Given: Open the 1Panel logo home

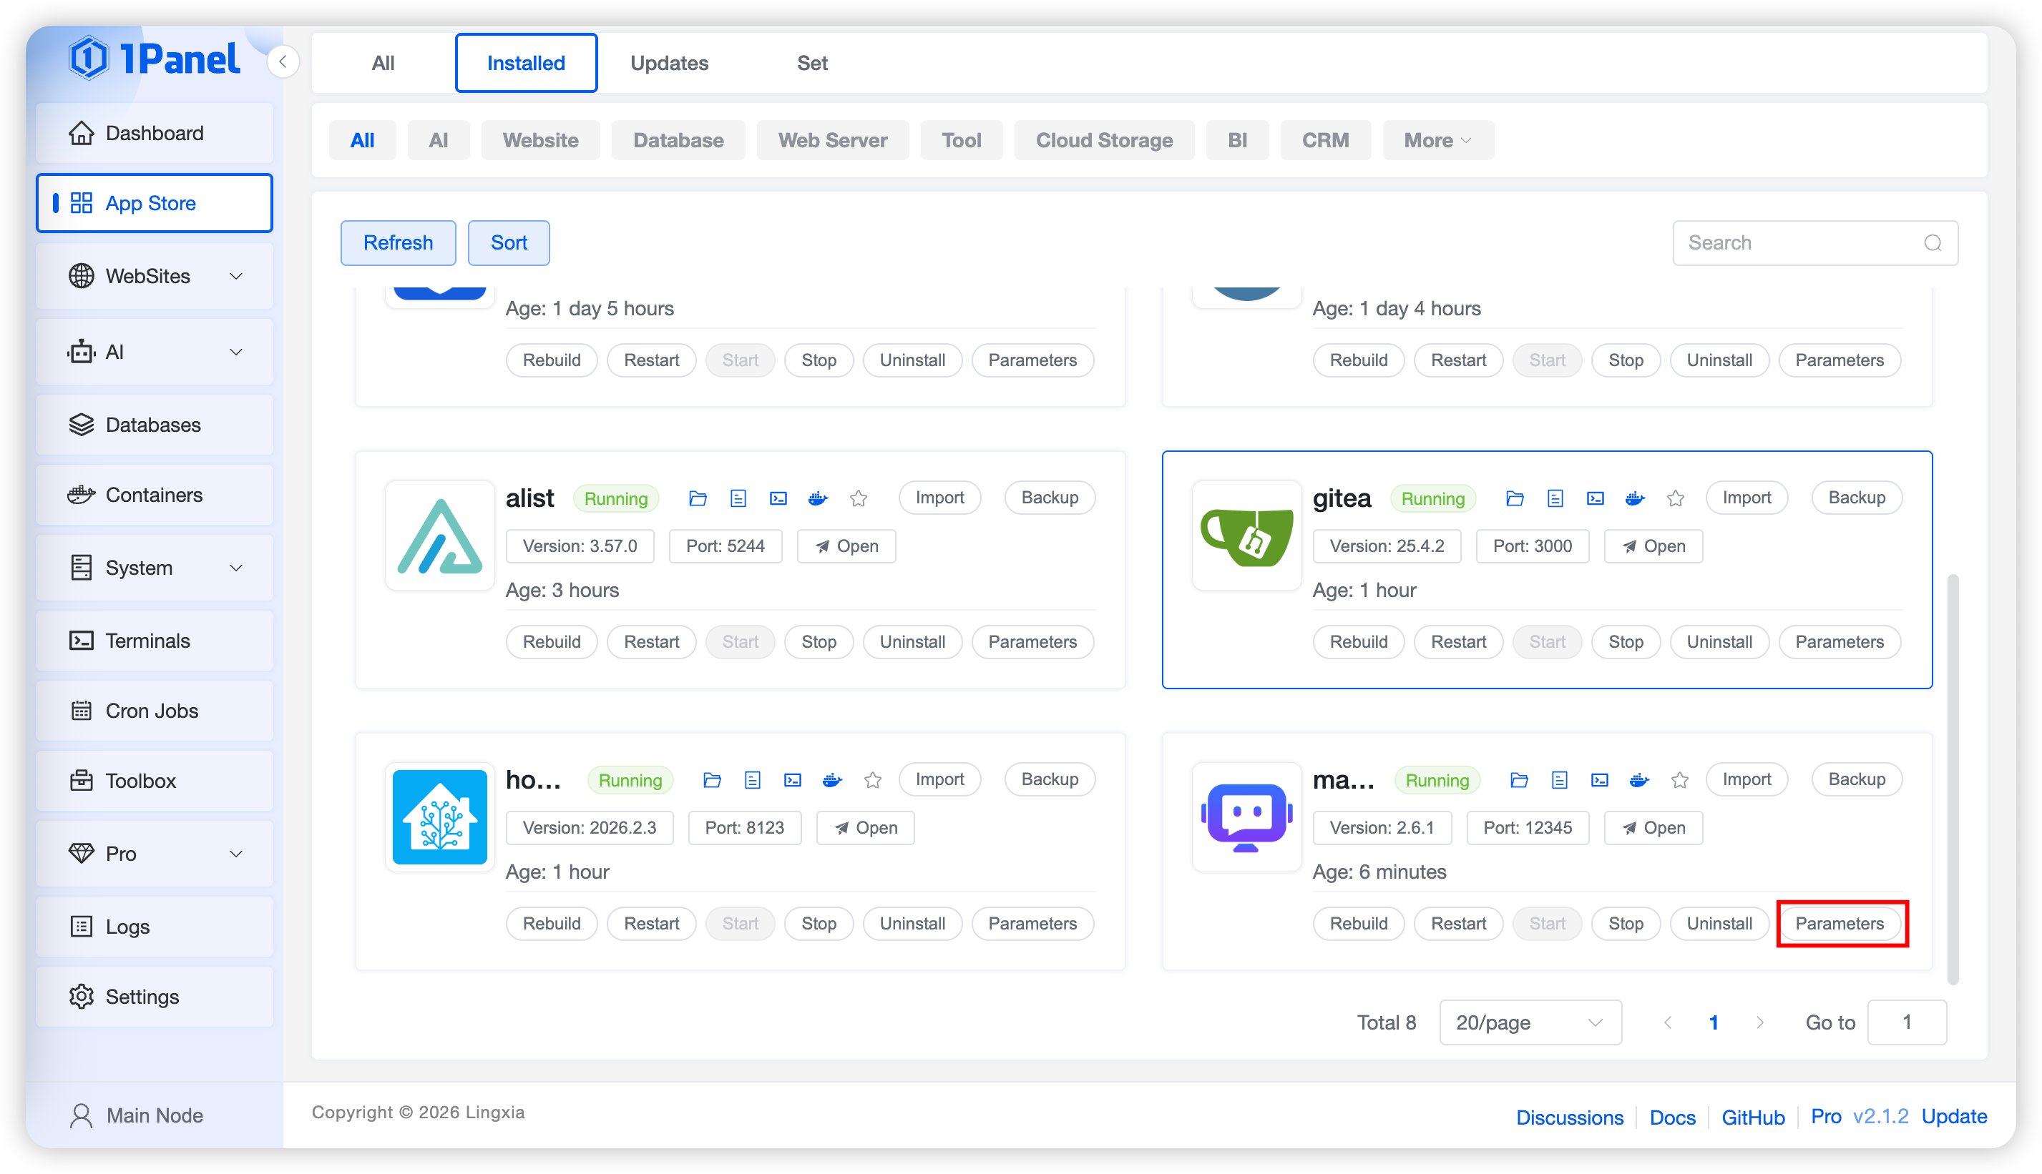Looking at the screenshot, I should coord(154,59).
